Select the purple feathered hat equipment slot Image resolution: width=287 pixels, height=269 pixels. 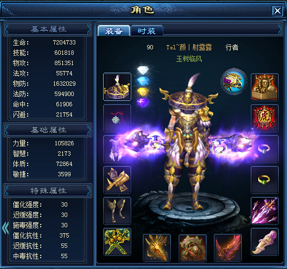click(x=117, y=87)
